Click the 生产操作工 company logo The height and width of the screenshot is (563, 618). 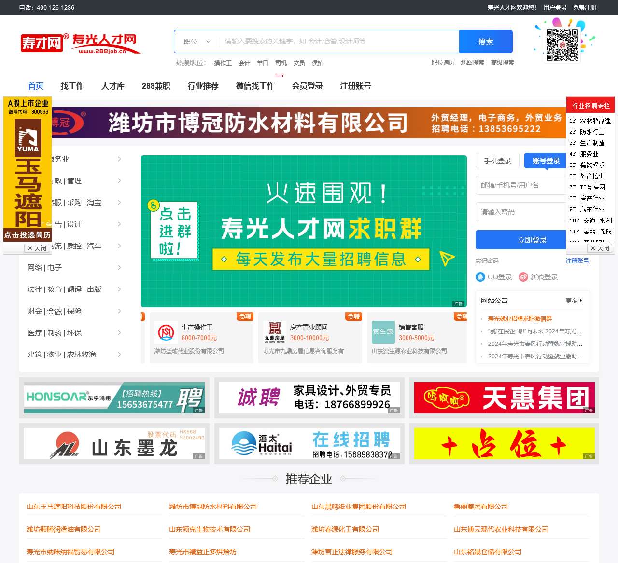click(166, 332)
